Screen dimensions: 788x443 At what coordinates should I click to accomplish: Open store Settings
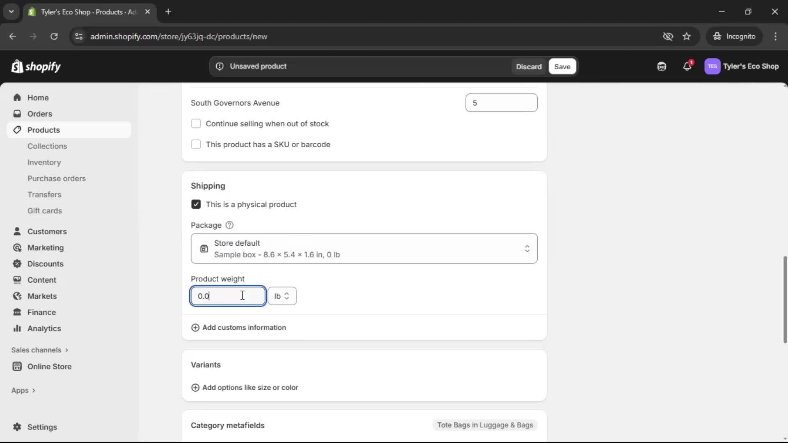(x=41, y=427)
